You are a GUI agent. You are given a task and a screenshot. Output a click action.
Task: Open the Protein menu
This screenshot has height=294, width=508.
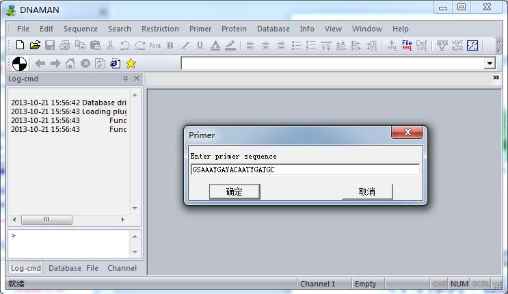click(x=234, y=29)
